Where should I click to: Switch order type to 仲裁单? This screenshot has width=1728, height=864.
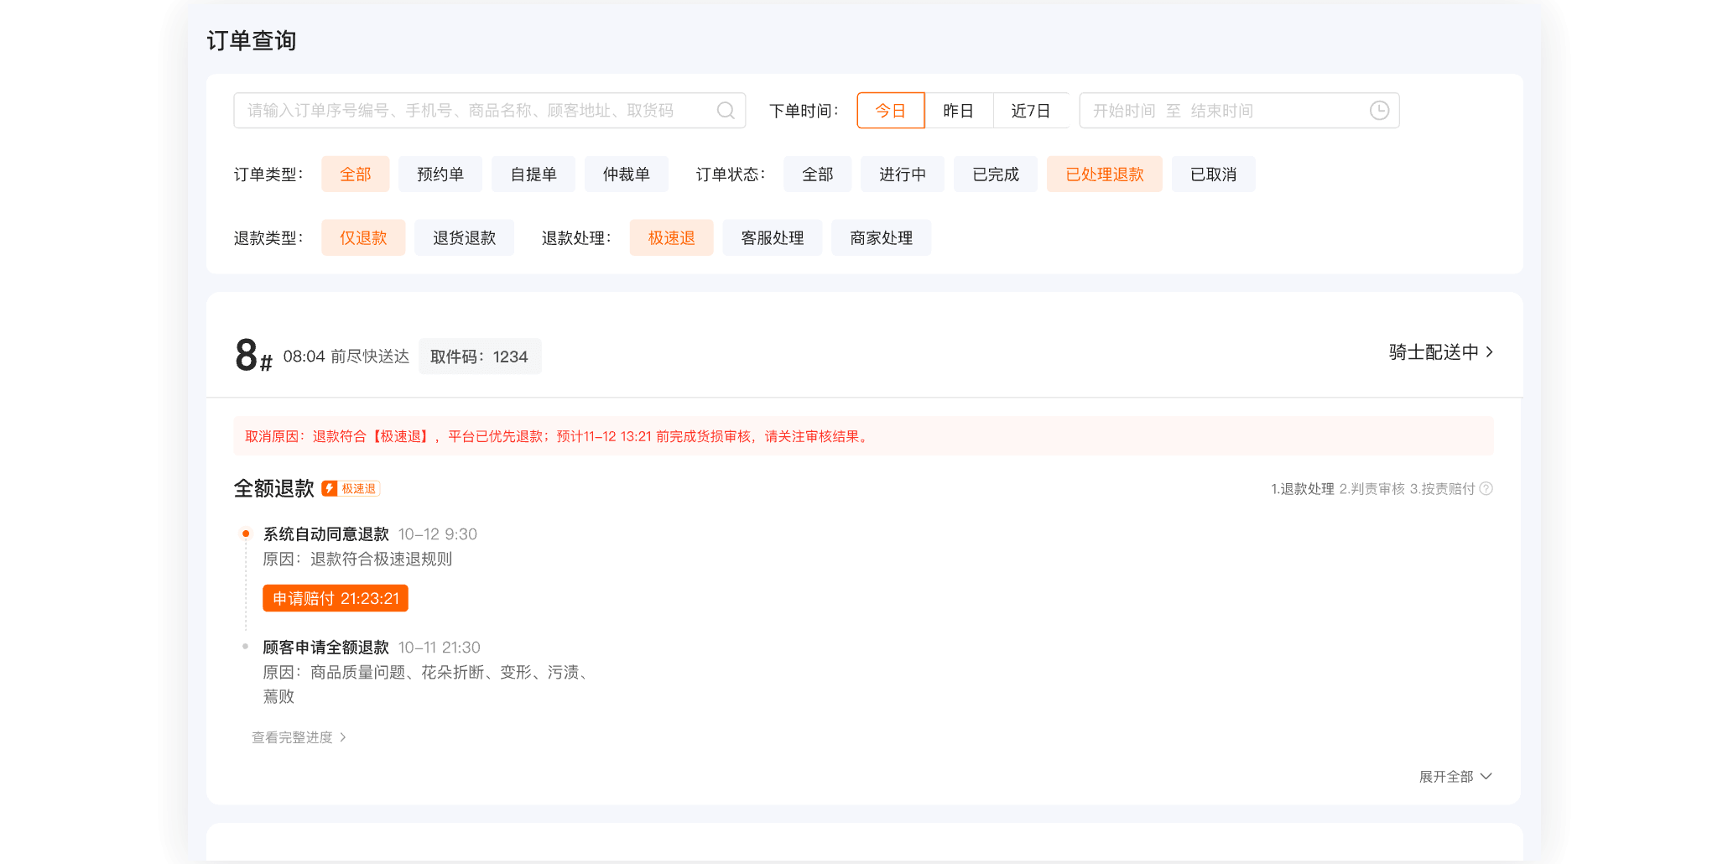(626, 174)
